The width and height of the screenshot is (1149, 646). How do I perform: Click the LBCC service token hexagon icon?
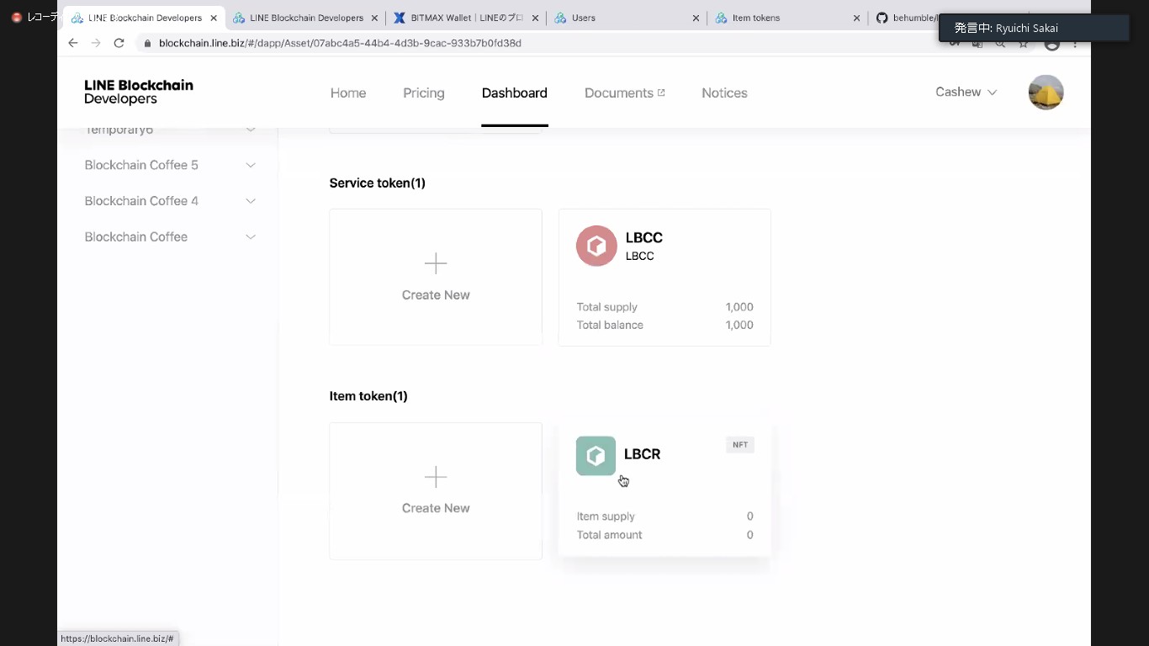pos(596,246)
